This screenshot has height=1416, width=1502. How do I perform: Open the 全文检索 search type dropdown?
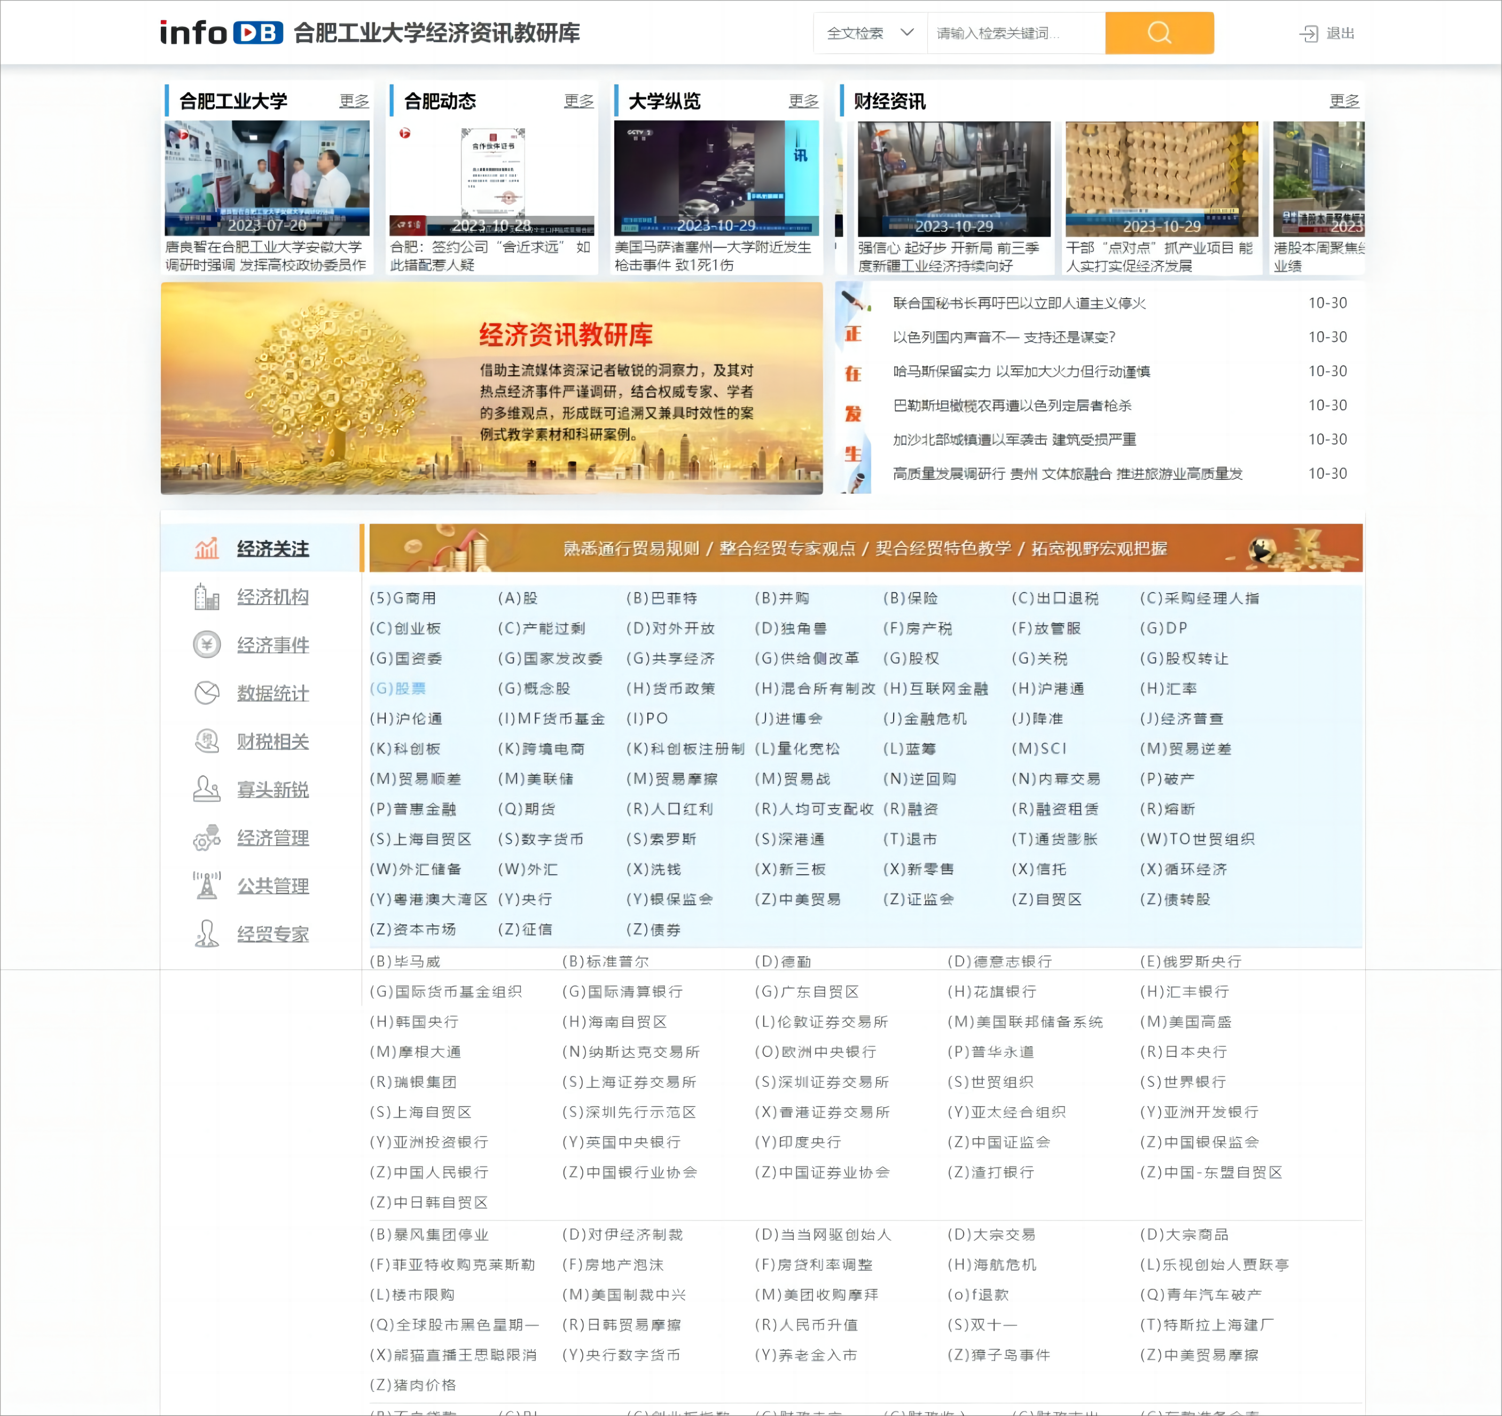(870, 33)
